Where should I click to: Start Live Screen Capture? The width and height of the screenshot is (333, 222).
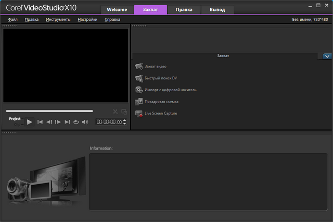point(160,113)
